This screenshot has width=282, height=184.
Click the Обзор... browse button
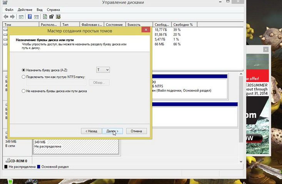99,82
